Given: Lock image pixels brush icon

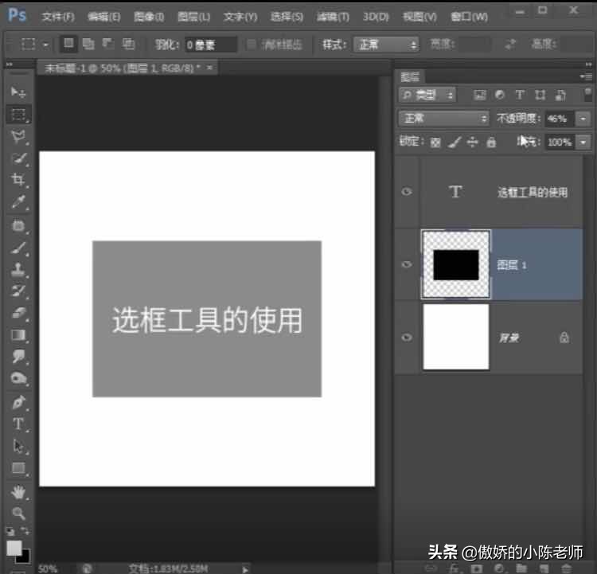Looking at the screenshot, I should 454,143.
